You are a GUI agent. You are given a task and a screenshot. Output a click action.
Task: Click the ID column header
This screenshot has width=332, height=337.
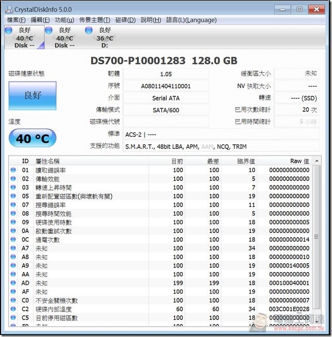[25, 161]
